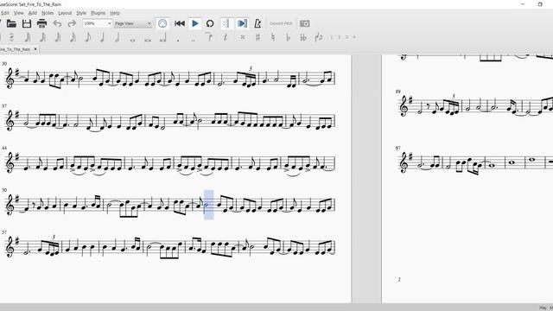Viewport: 553px width, 311px height.
Task: Insert a rest with rest icon
Action: tap(226, 37)
